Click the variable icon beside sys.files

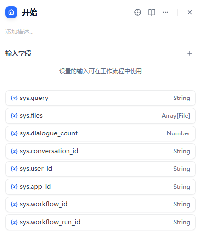pyautogui.click(x=14, y=116)
